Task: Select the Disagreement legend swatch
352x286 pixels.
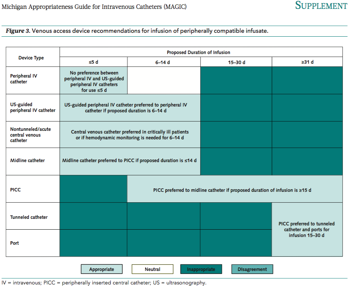Action: click(x=252, y=269)
